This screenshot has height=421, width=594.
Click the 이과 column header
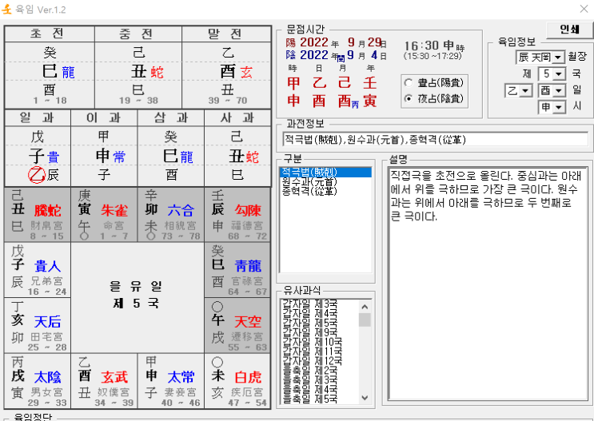pos(104,117)
